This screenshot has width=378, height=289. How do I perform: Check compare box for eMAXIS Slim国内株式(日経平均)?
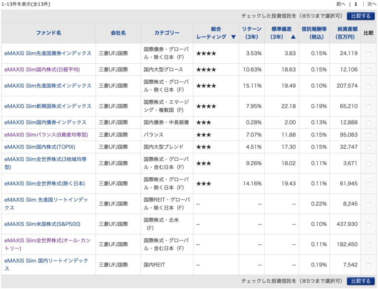(368, 70)
